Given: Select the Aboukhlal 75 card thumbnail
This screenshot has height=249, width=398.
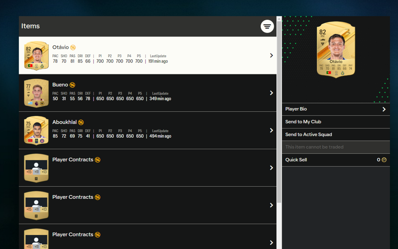Looking at the screenshot, I should click(36, 130).
